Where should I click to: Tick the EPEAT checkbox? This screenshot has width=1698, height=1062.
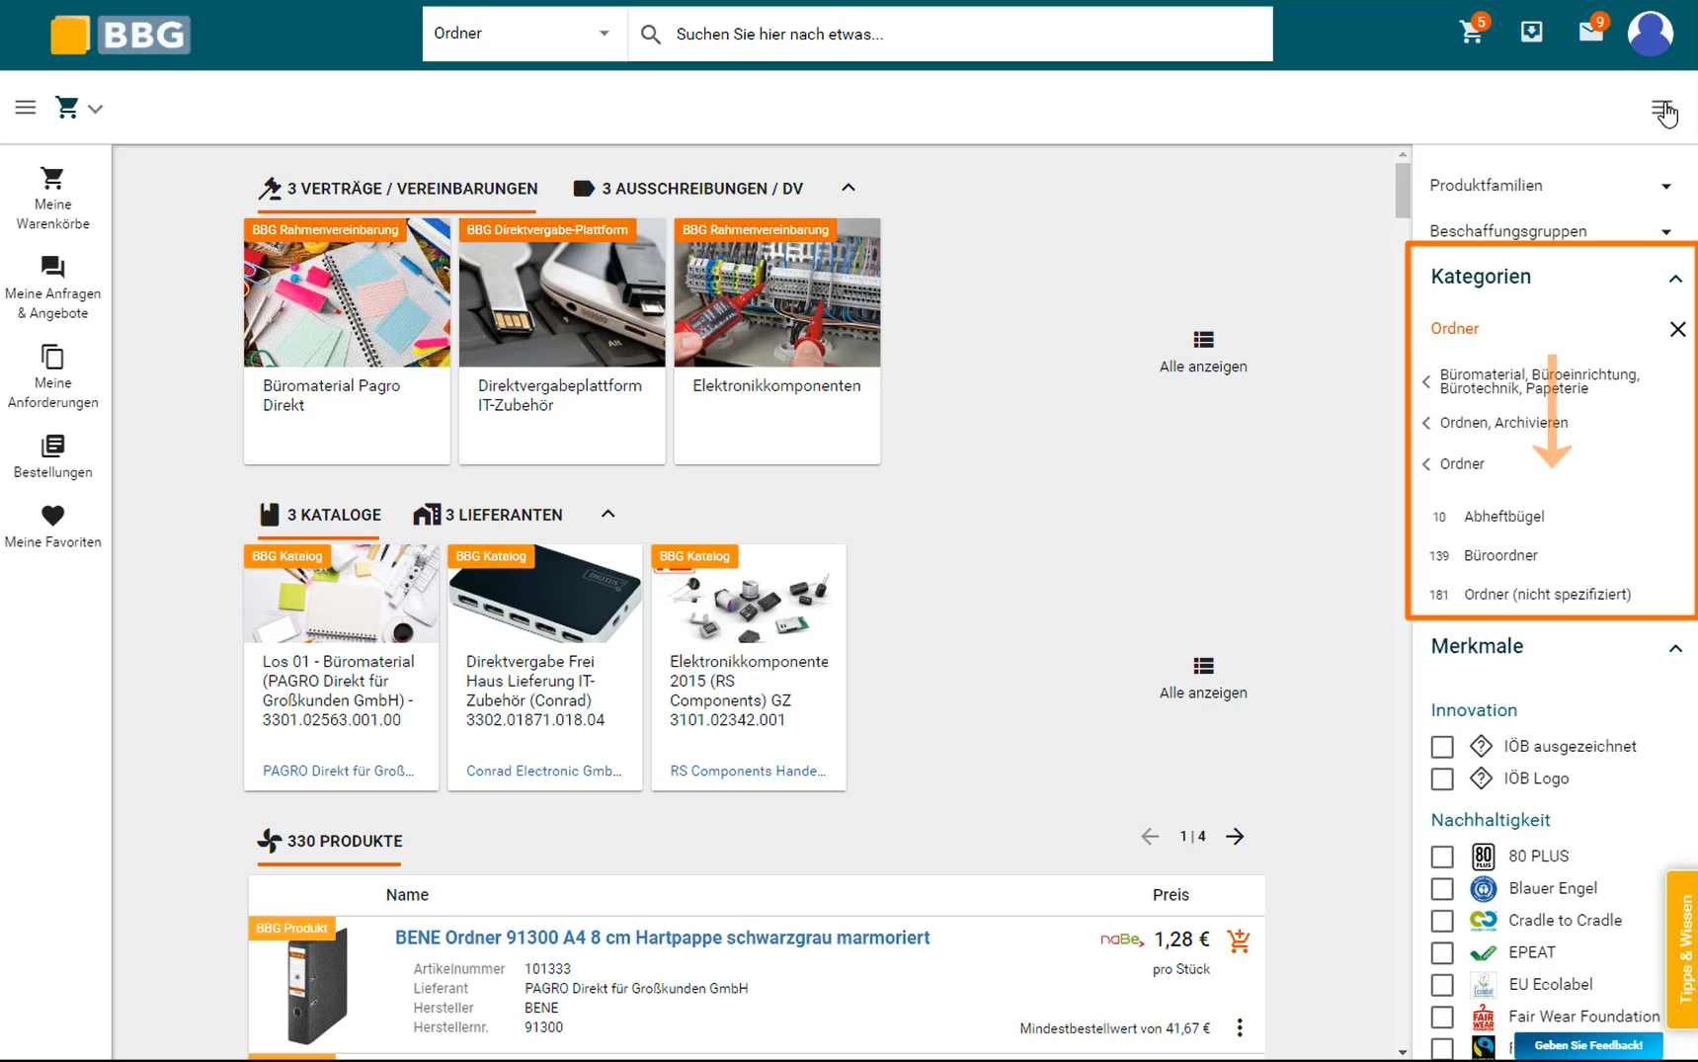(1442, 952)
